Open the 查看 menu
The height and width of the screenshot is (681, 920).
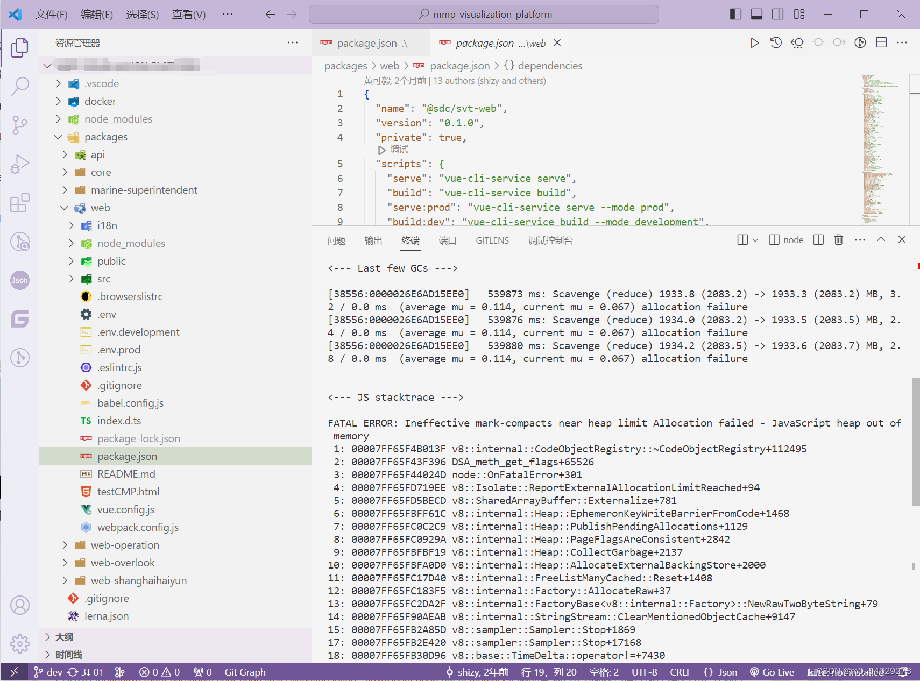tap(187, 15)
